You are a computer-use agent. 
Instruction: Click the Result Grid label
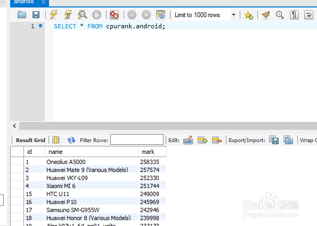coord(30,141)
